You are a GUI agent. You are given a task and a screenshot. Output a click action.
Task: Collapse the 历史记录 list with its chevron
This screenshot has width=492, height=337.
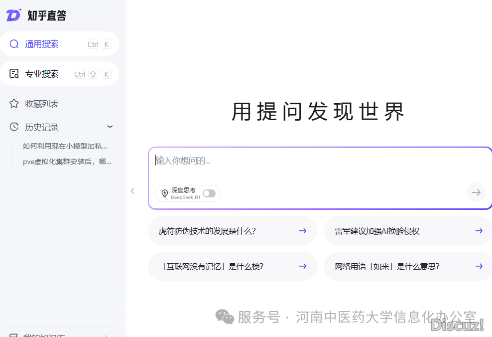coord(110,127)
